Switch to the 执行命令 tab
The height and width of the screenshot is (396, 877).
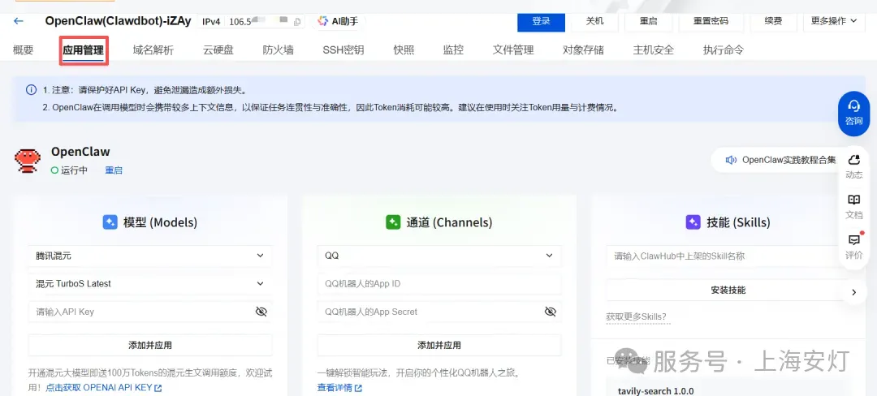pos(724,49)
